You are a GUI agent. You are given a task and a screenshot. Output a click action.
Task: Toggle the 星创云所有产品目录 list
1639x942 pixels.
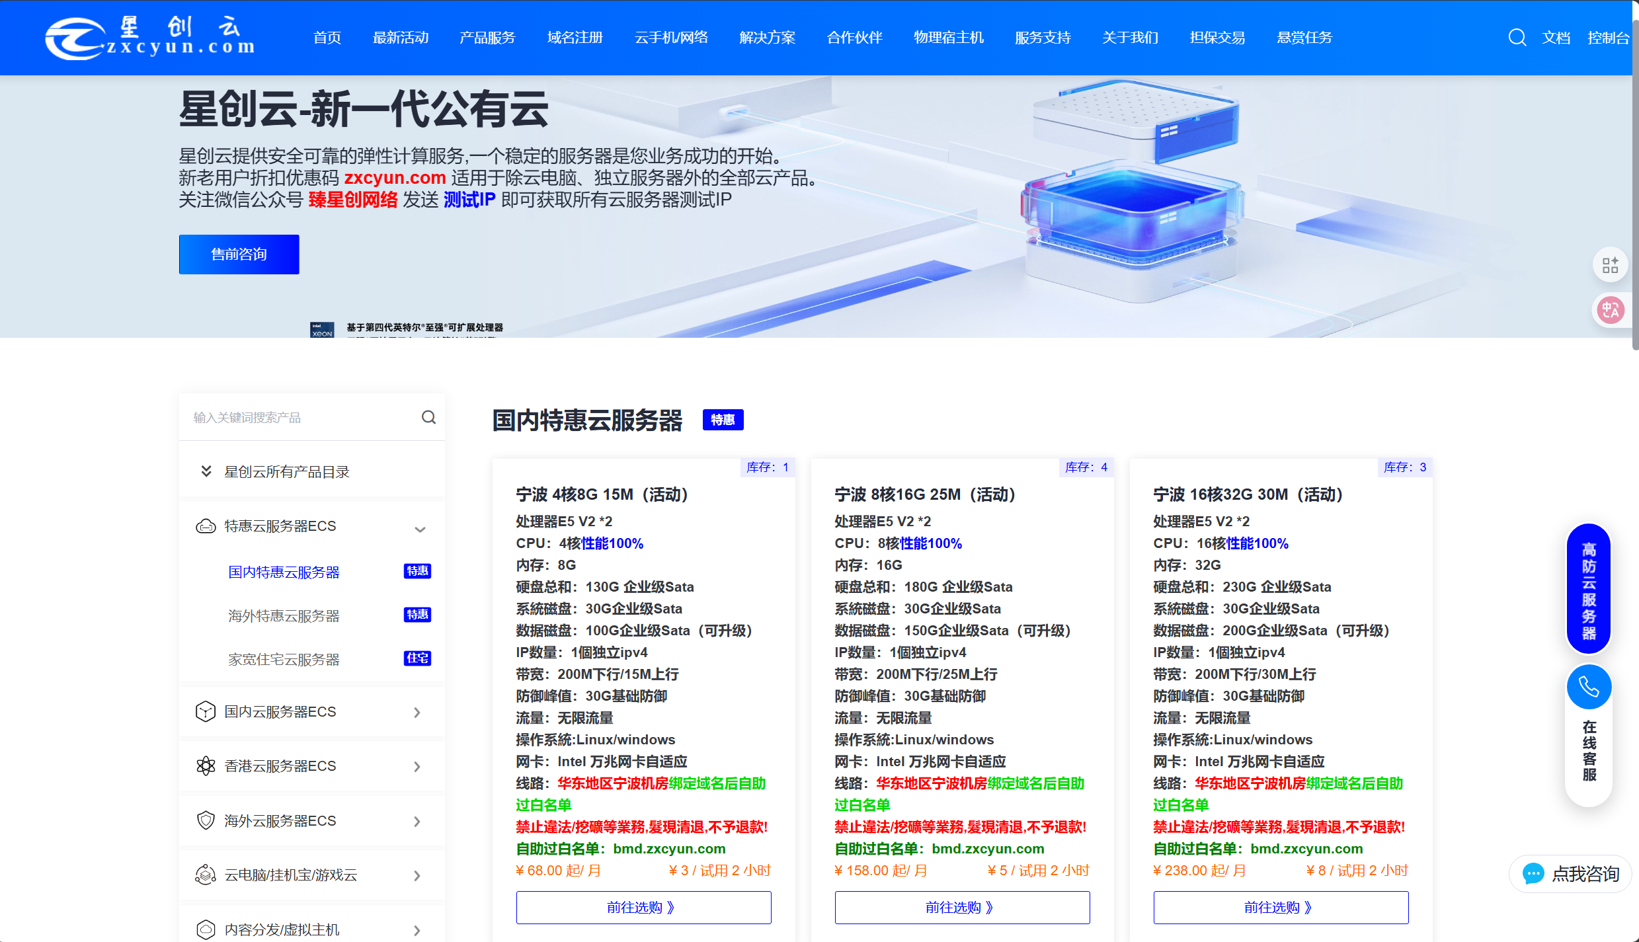(x=311, y=471)
